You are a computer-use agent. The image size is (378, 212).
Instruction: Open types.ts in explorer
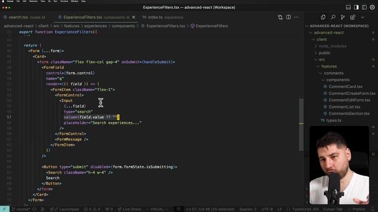tap(334, 120)
